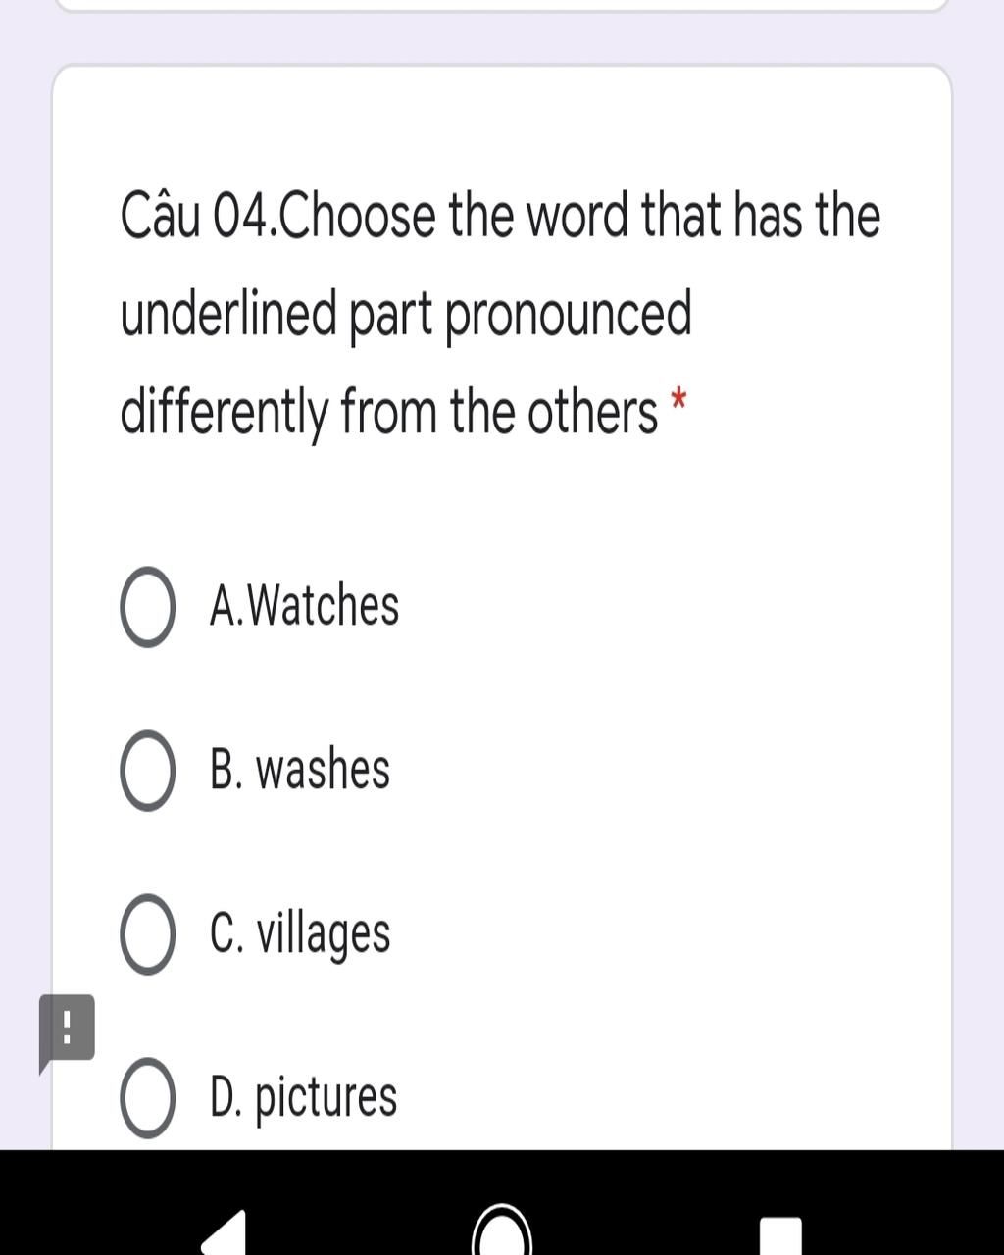Click the "A.Watches" answer label text
This screenshot has width=1004, height=1255.
(304, 606)
